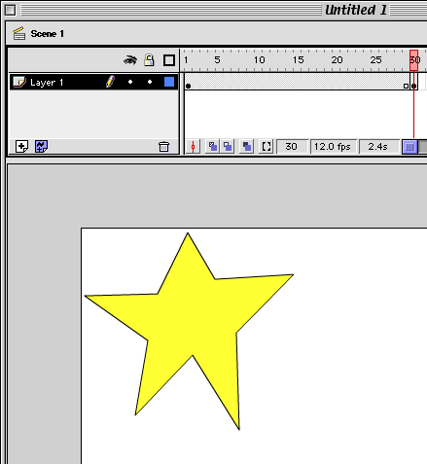This screenshot has width=427, height=464.
Task: Toggle Edit Multiple Frames
Action: click(247, 147)
